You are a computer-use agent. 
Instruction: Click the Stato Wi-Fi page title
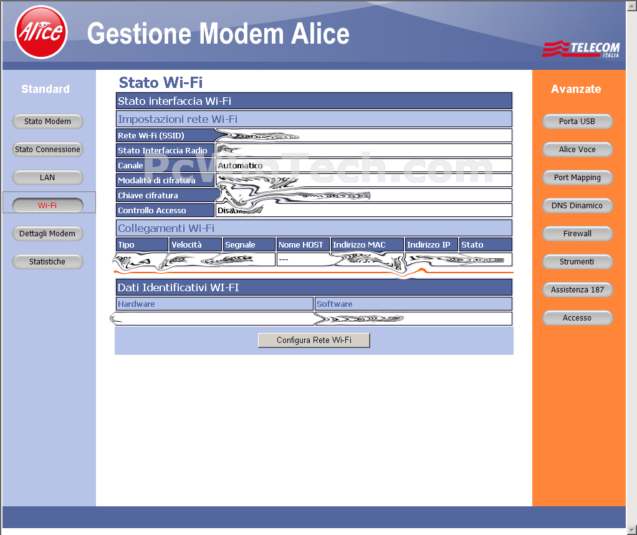[x=161, y=82]
